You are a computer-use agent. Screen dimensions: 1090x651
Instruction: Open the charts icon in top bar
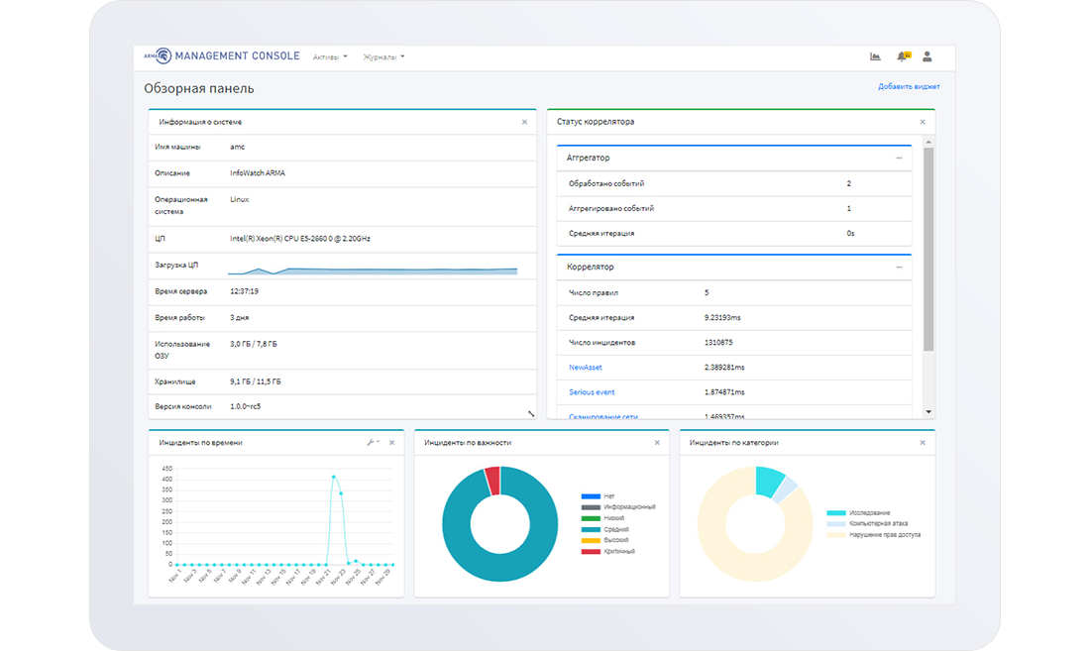click(x=875, y=56)
